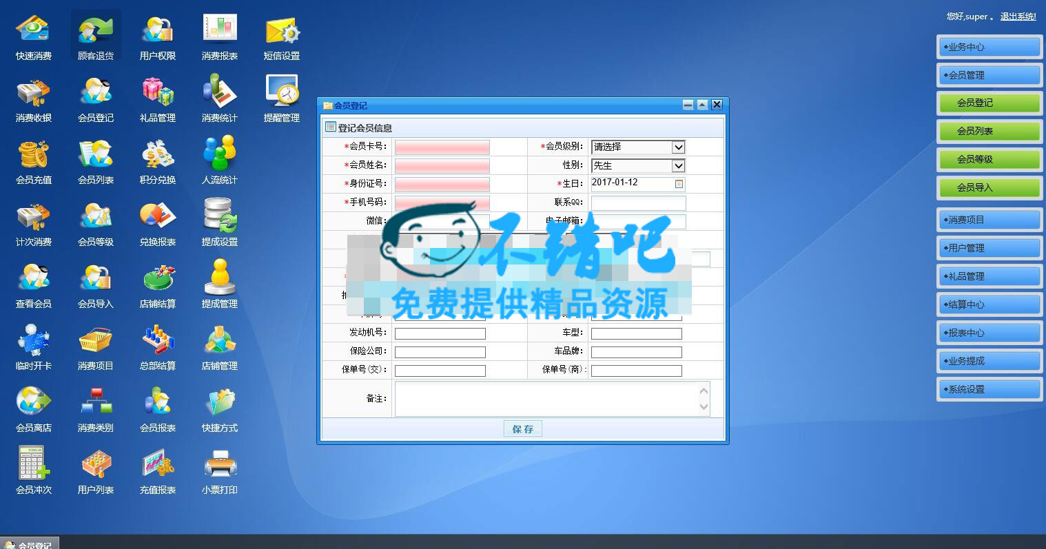
Task: Open 查看会员 icon
Action: pyautogui.click(x=33, y=286)
